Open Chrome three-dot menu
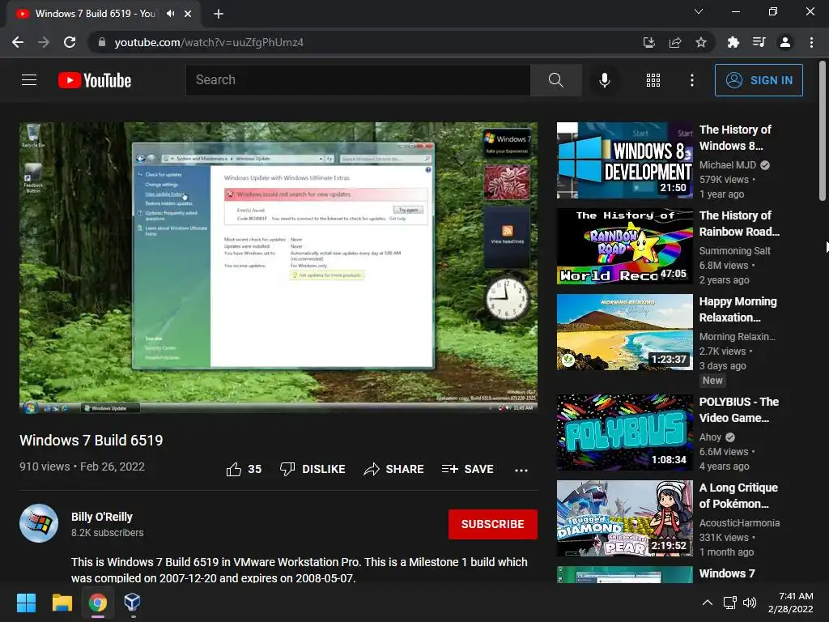The height and width of the screenshot is (622, 829). click(x=811, y=42)
